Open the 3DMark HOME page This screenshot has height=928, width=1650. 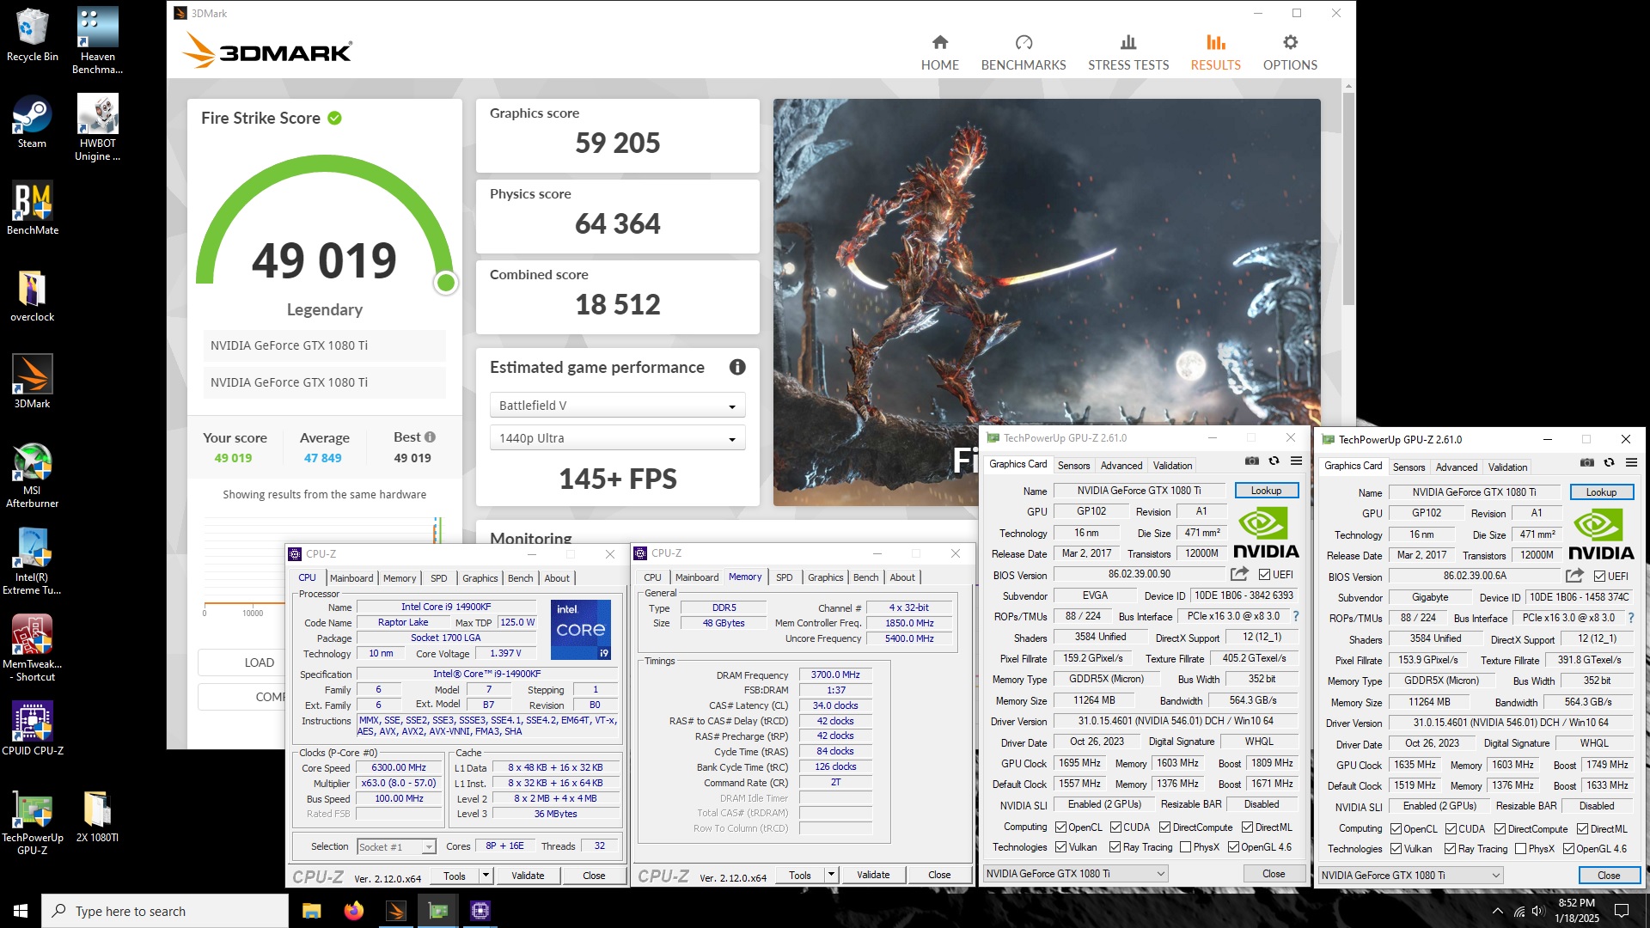point(939,53)
